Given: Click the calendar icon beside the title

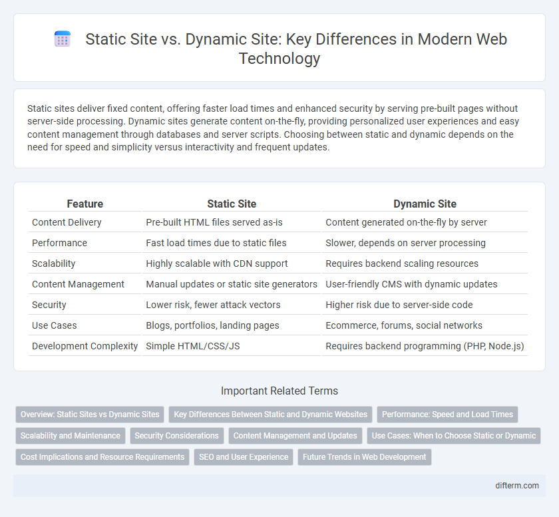Looking at the screenshot, I should [63, 39].
